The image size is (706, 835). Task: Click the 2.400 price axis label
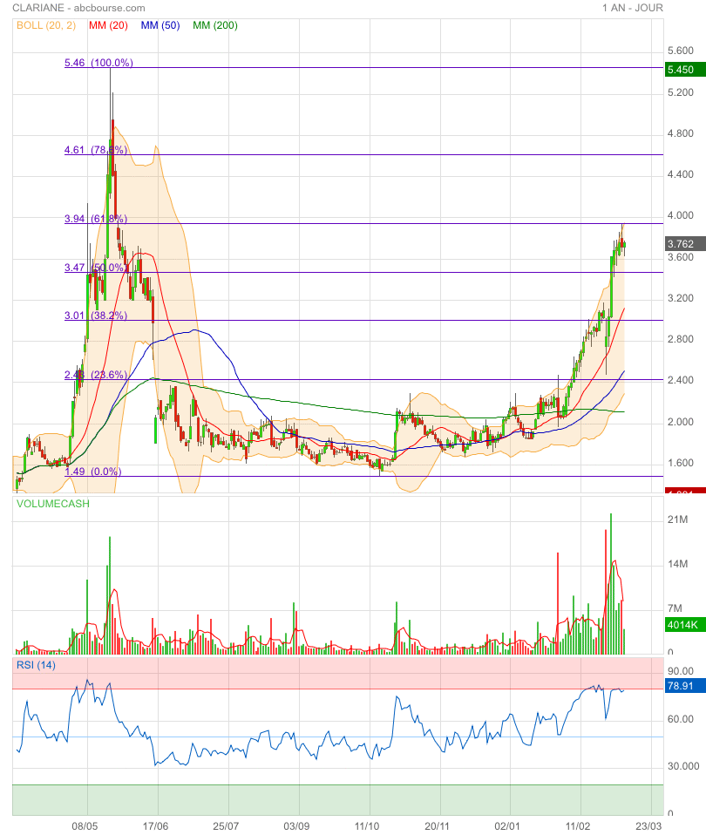point(681,380)
